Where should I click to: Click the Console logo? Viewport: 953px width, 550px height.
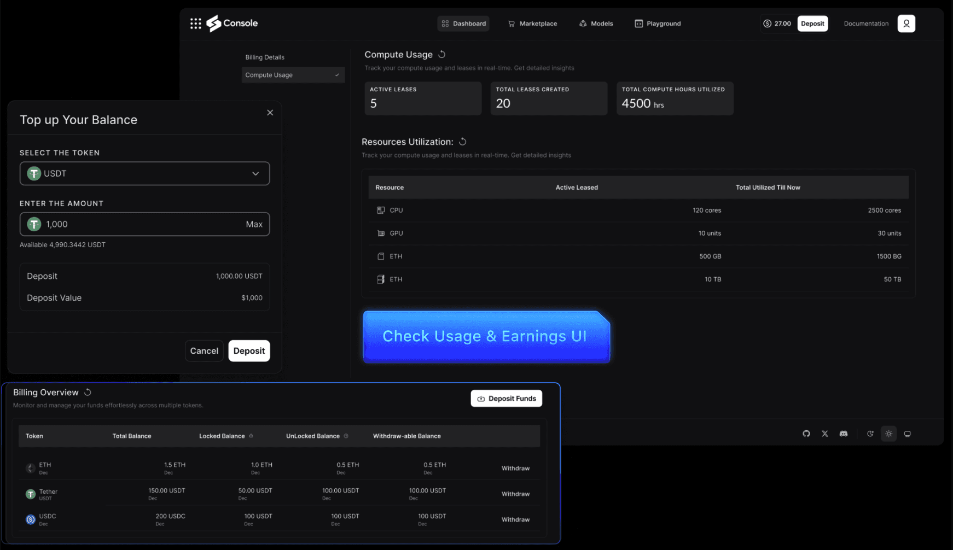click(x=232, y=24)
